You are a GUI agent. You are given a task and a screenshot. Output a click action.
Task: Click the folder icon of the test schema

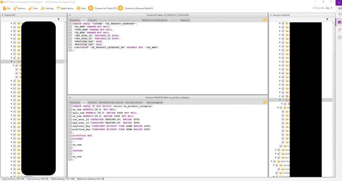[283, 157]
